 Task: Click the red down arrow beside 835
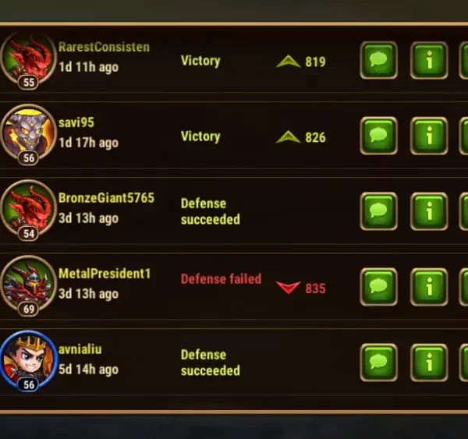(288, 288)
